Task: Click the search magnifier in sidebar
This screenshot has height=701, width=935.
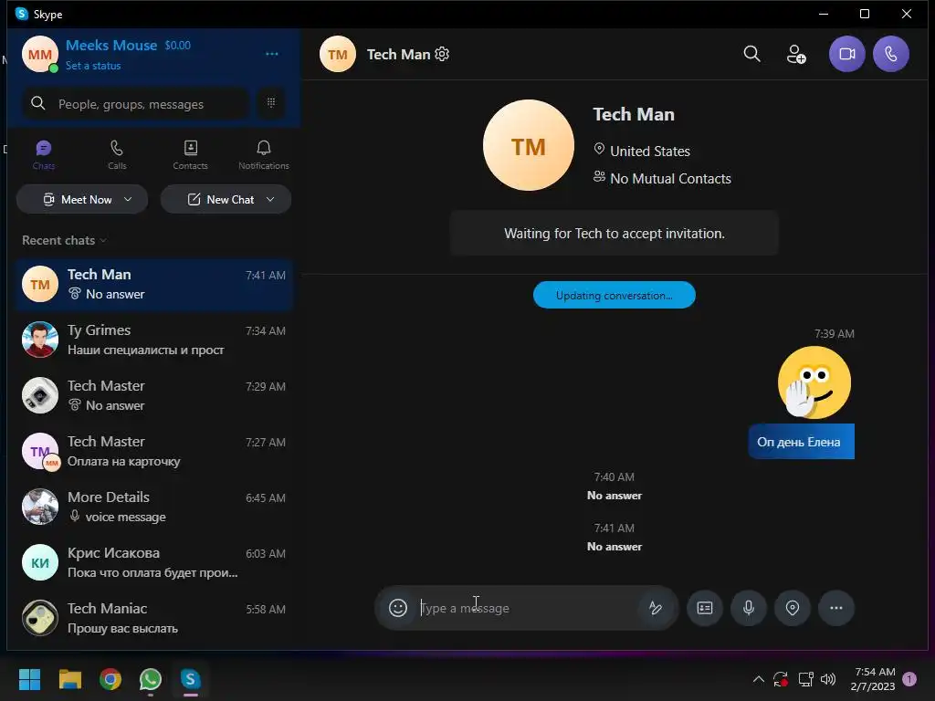Action: tap(37, 104)
